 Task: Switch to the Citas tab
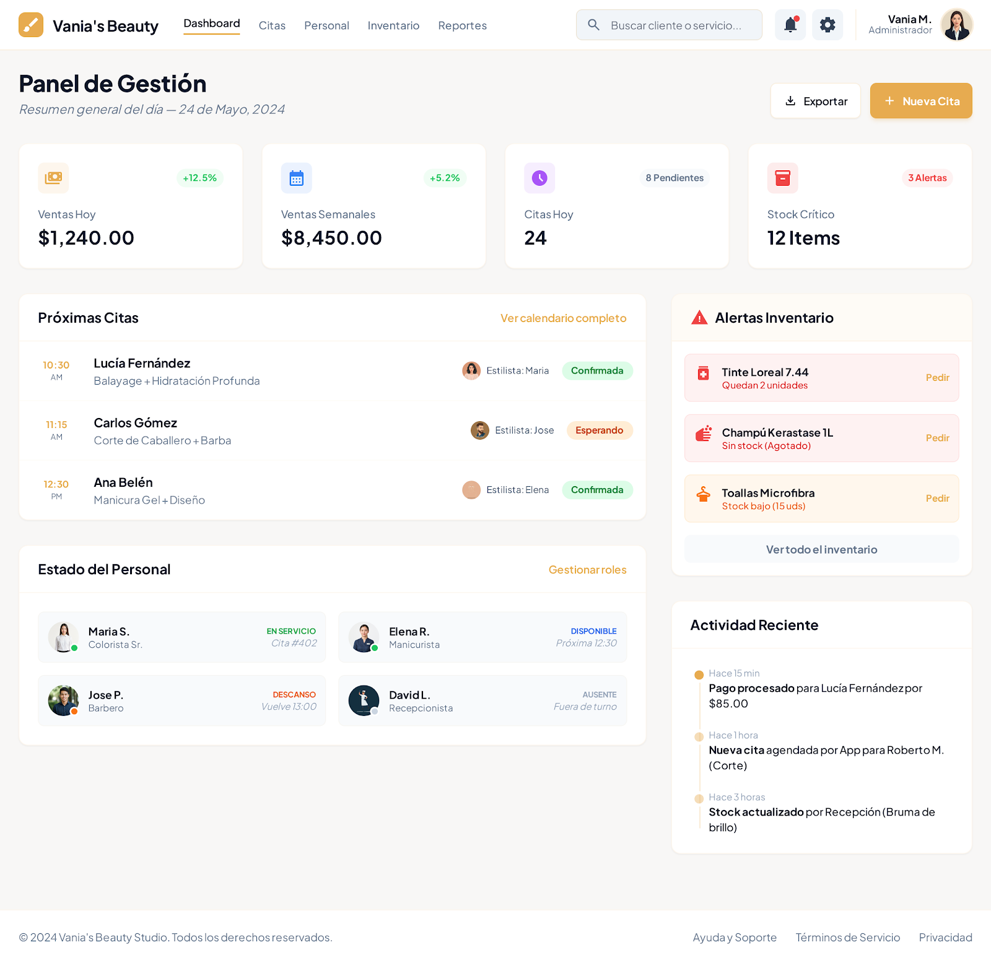(272, 25)
